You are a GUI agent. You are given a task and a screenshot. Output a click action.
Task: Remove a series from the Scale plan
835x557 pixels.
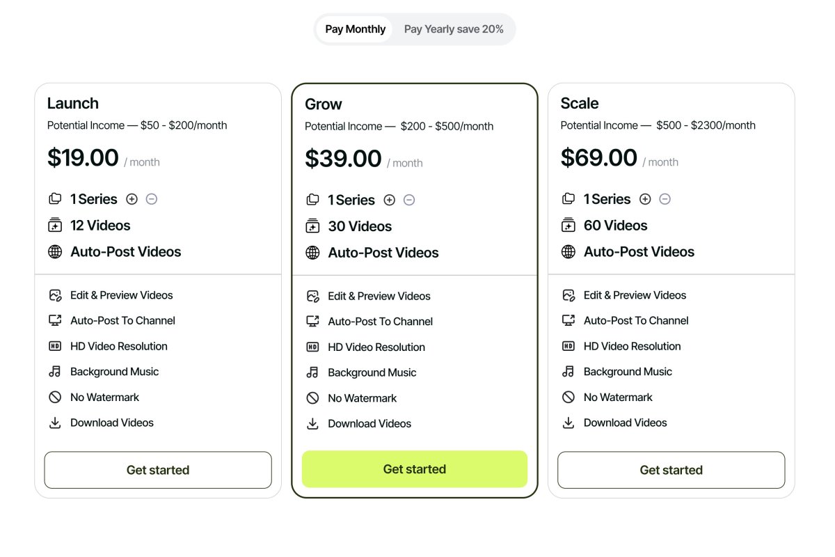pyautogui.click(x=665, y=199)
